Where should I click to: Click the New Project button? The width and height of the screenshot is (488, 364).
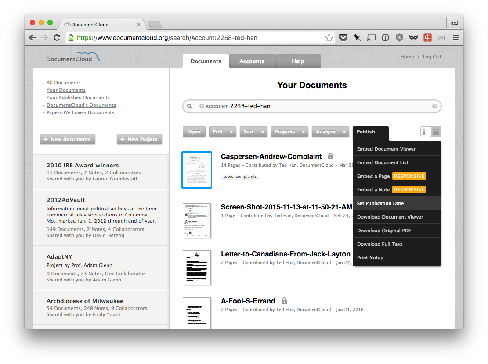point(139,139)
